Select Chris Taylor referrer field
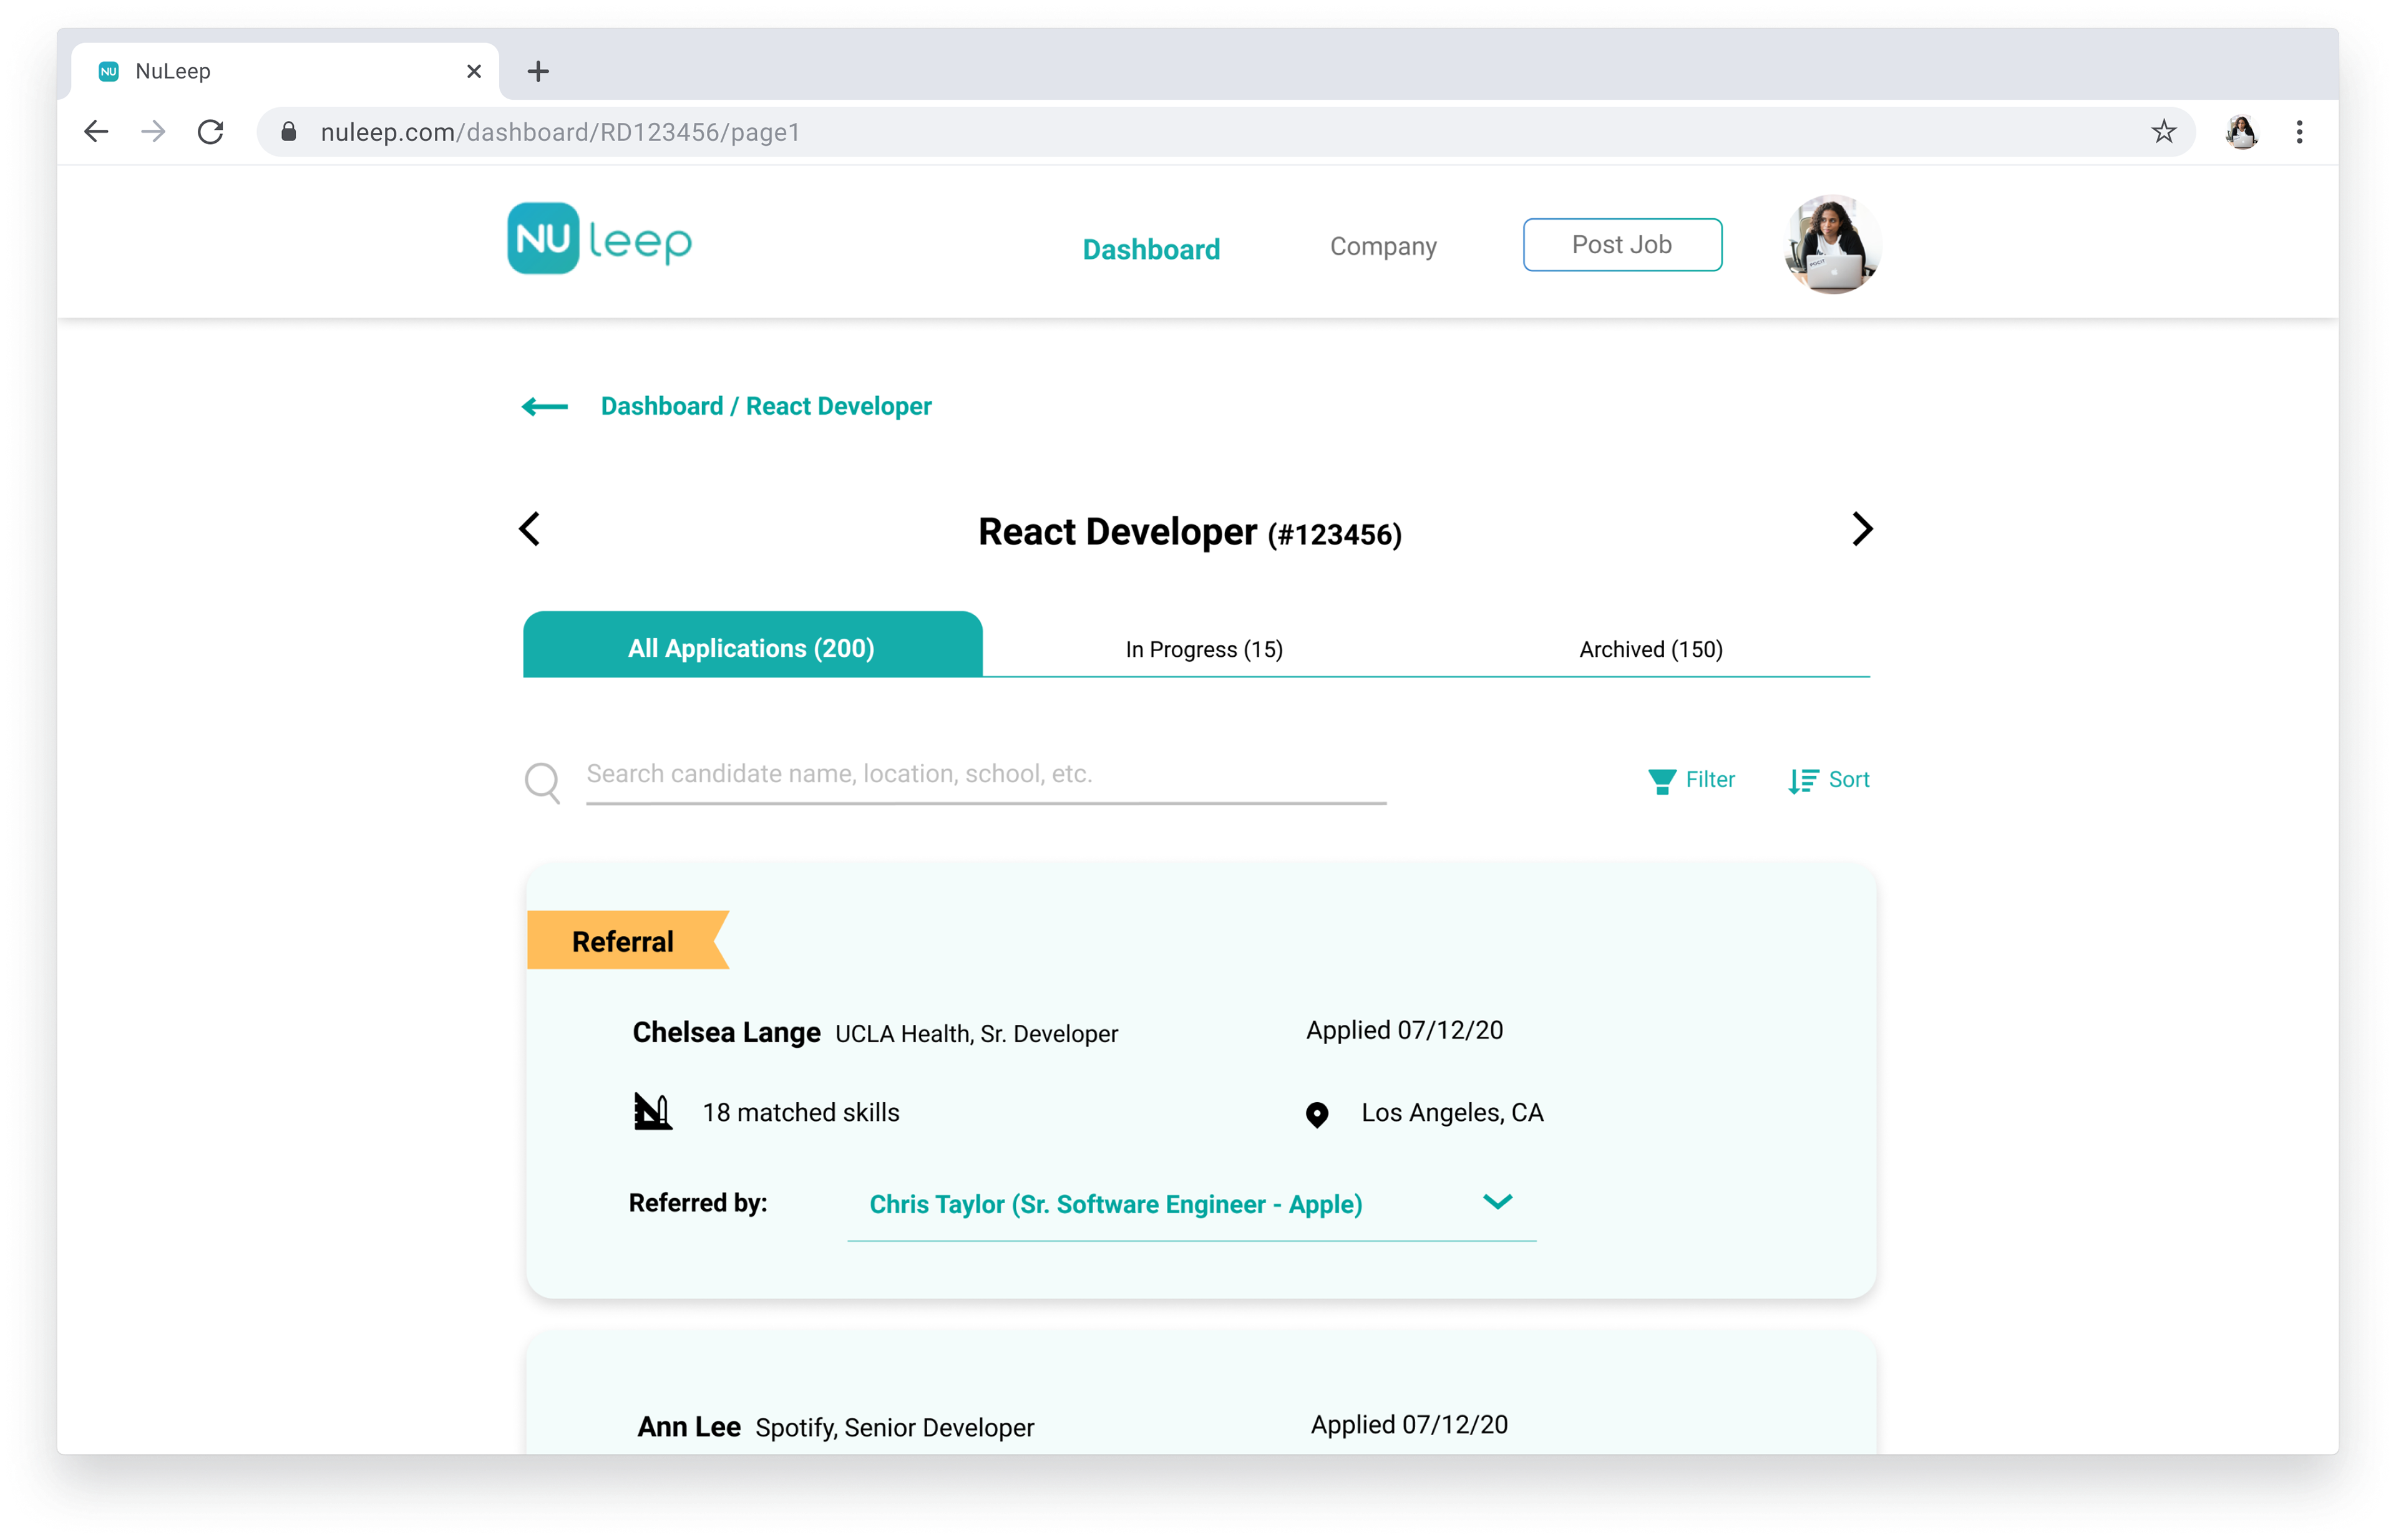 (1191, 1205)
